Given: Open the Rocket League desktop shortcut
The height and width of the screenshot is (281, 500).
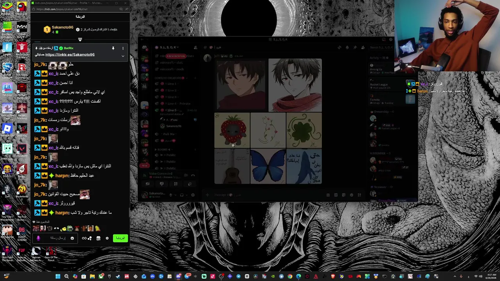Looking at the screenshot, I should point(7,70).
